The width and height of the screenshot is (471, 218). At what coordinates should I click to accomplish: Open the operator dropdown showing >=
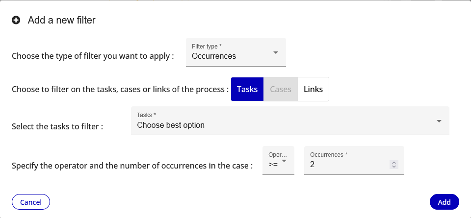[278, 160]
